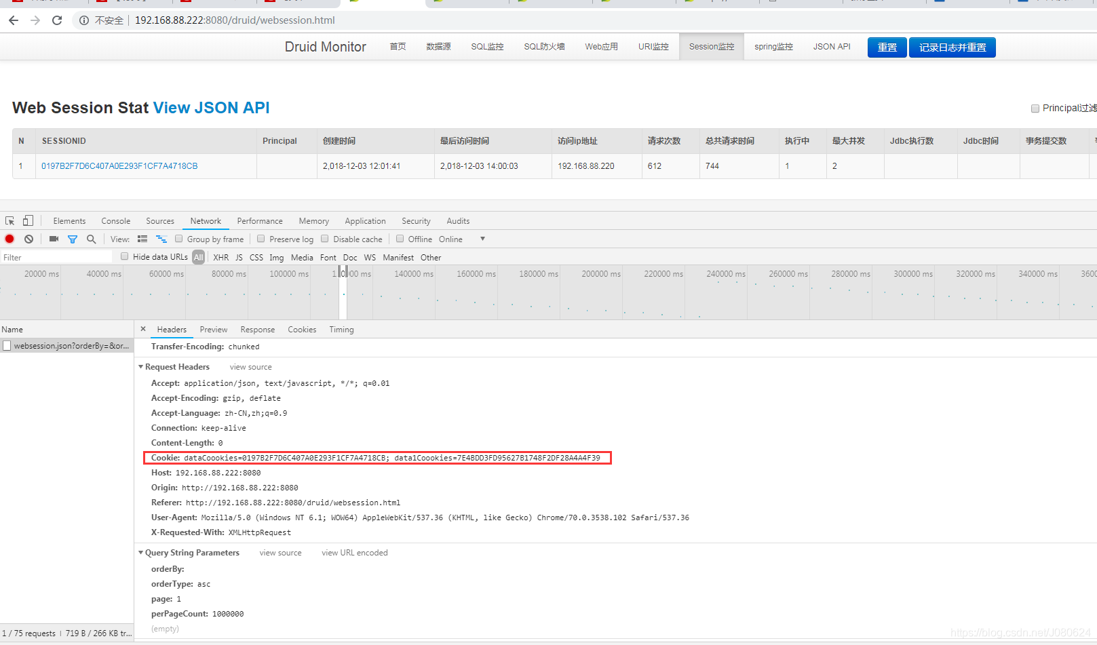
Task: Clear the network requests list
Action: [28, 239]
